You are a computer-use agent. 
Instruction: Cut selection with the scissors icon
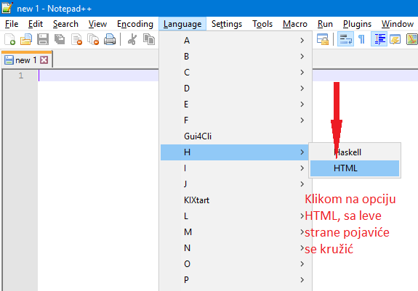point(132,39)
